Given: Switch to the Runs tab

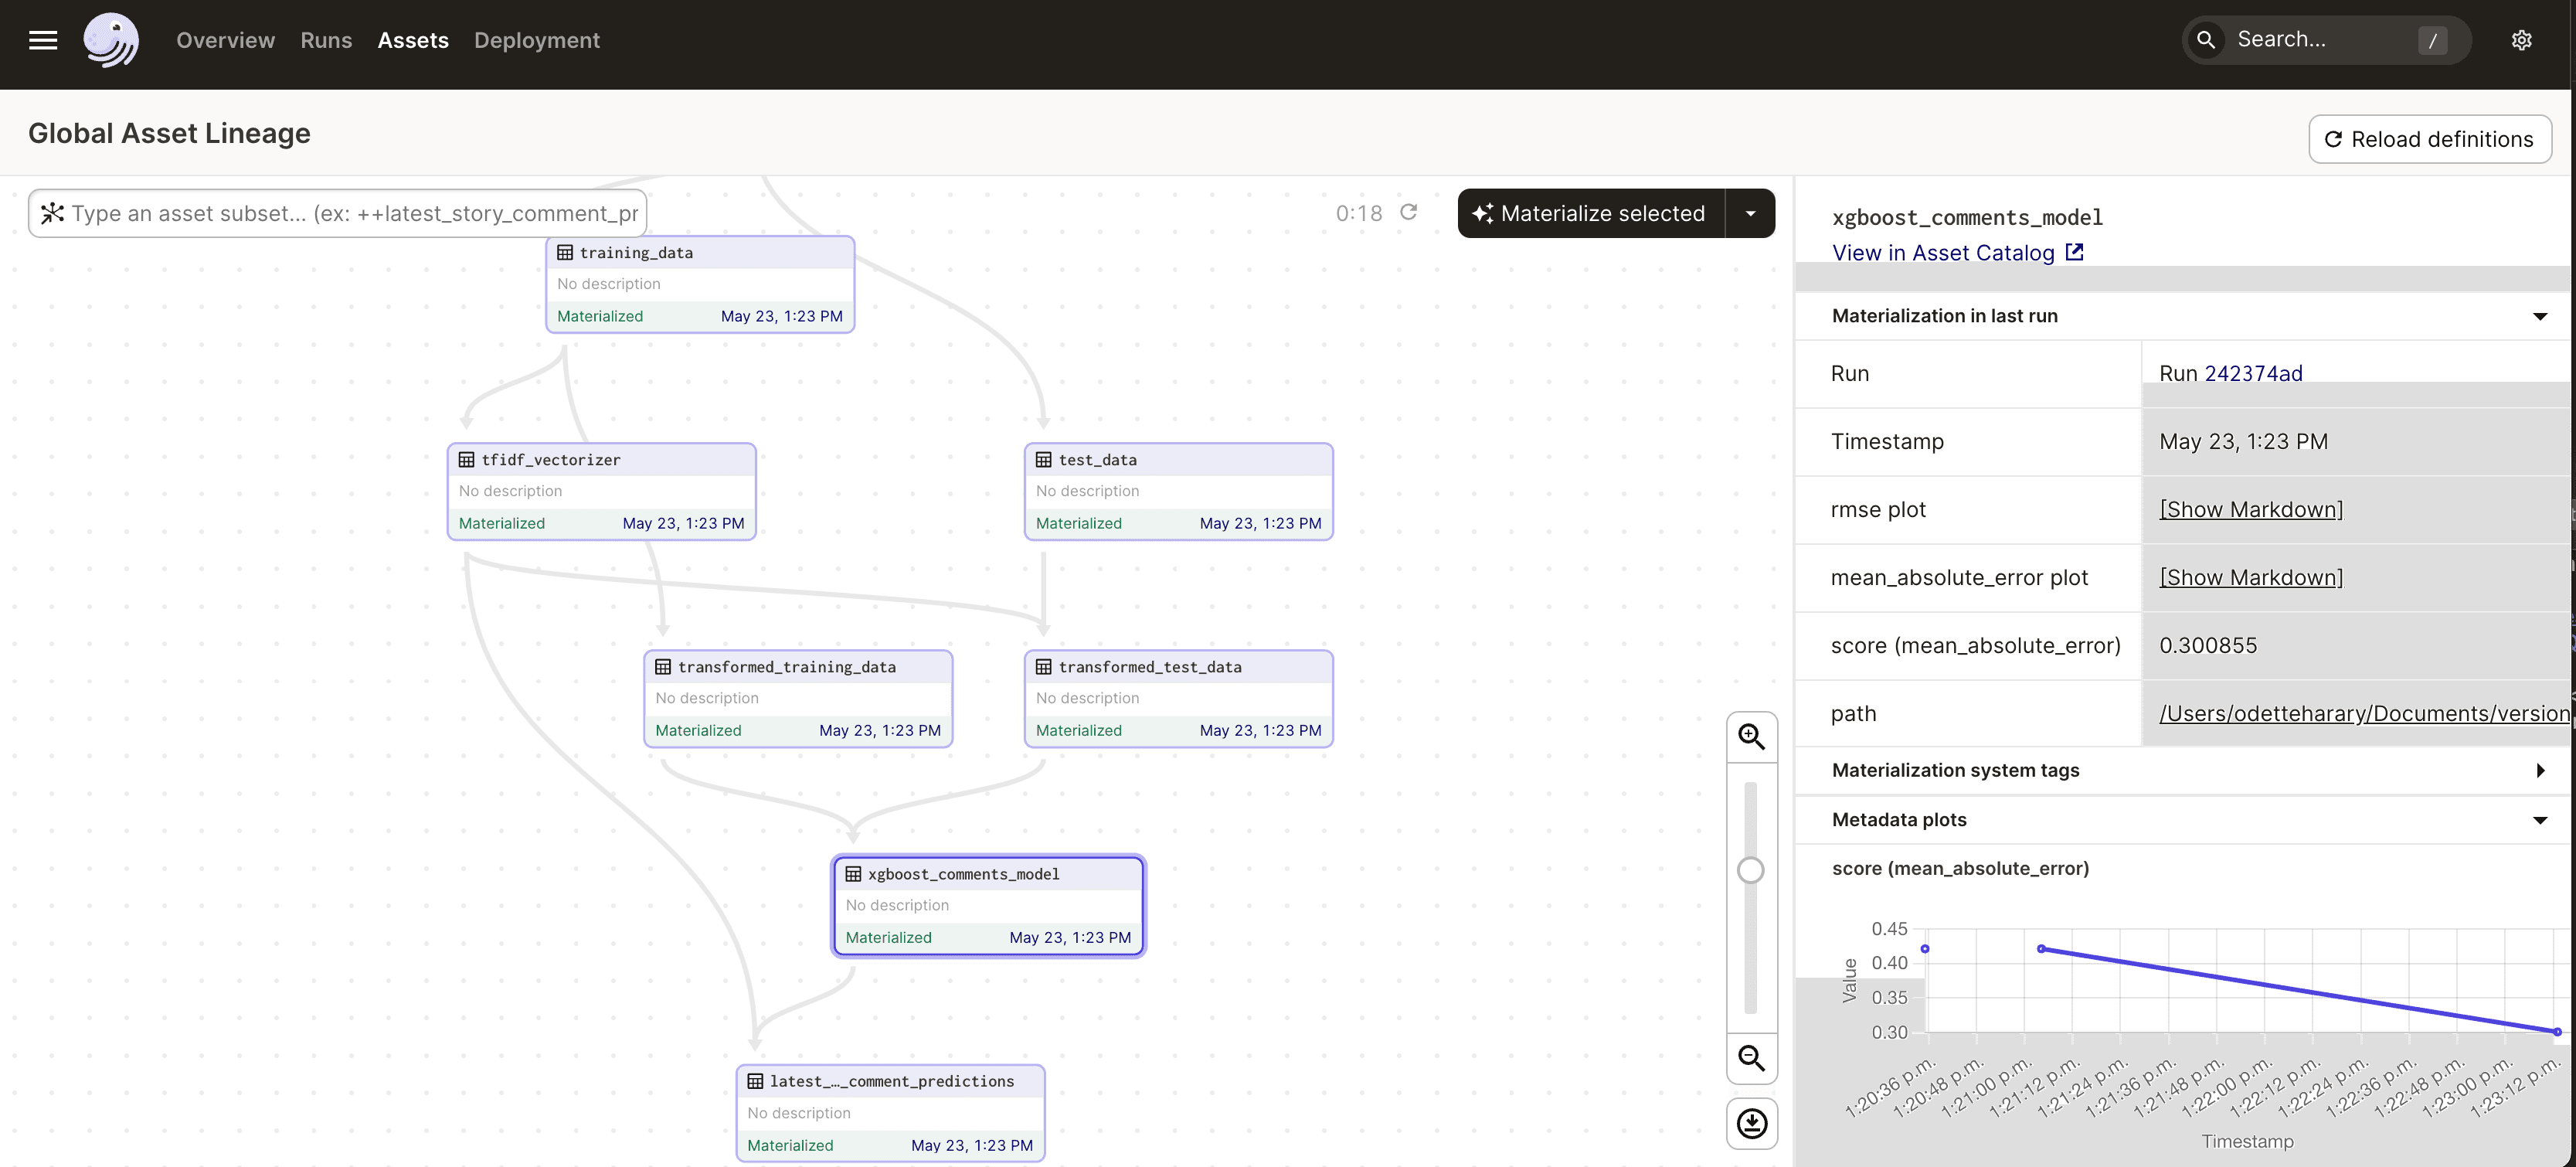Looking at the screenshot, I should click(x=326, y=40).
